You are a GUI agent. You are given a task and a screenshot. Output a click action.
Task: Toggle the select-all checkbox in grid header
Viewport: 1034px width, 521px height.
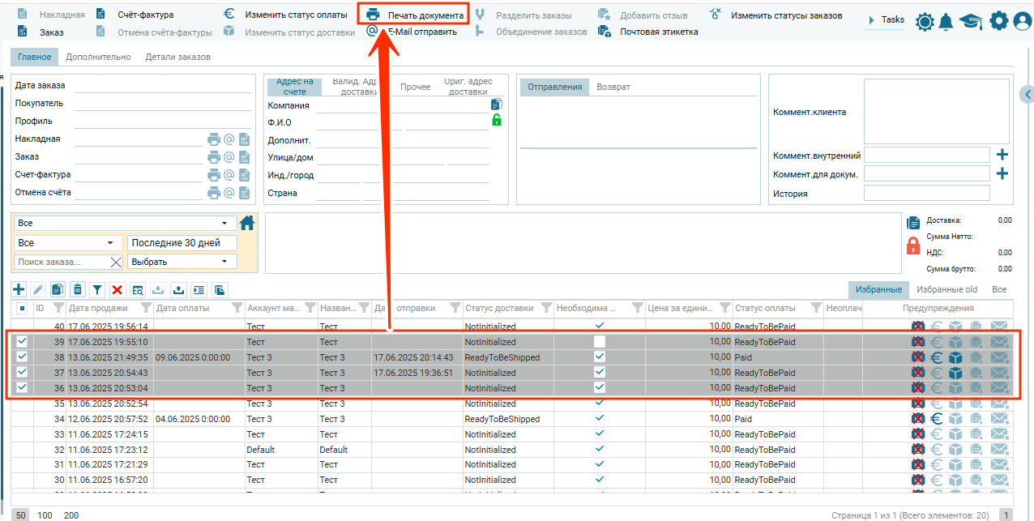[22, 308]
